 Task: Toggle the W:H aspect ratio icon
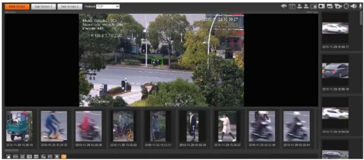point(29,156)
